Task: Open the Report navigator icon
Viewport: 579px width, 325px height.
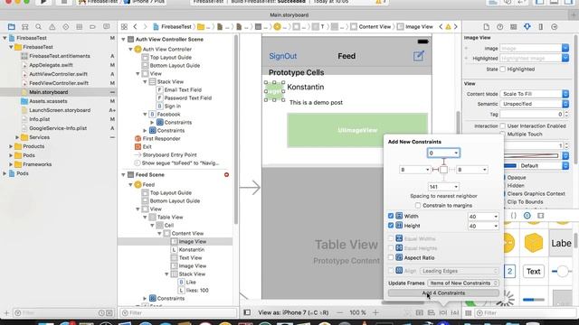Action: click(x=107, y=27)
